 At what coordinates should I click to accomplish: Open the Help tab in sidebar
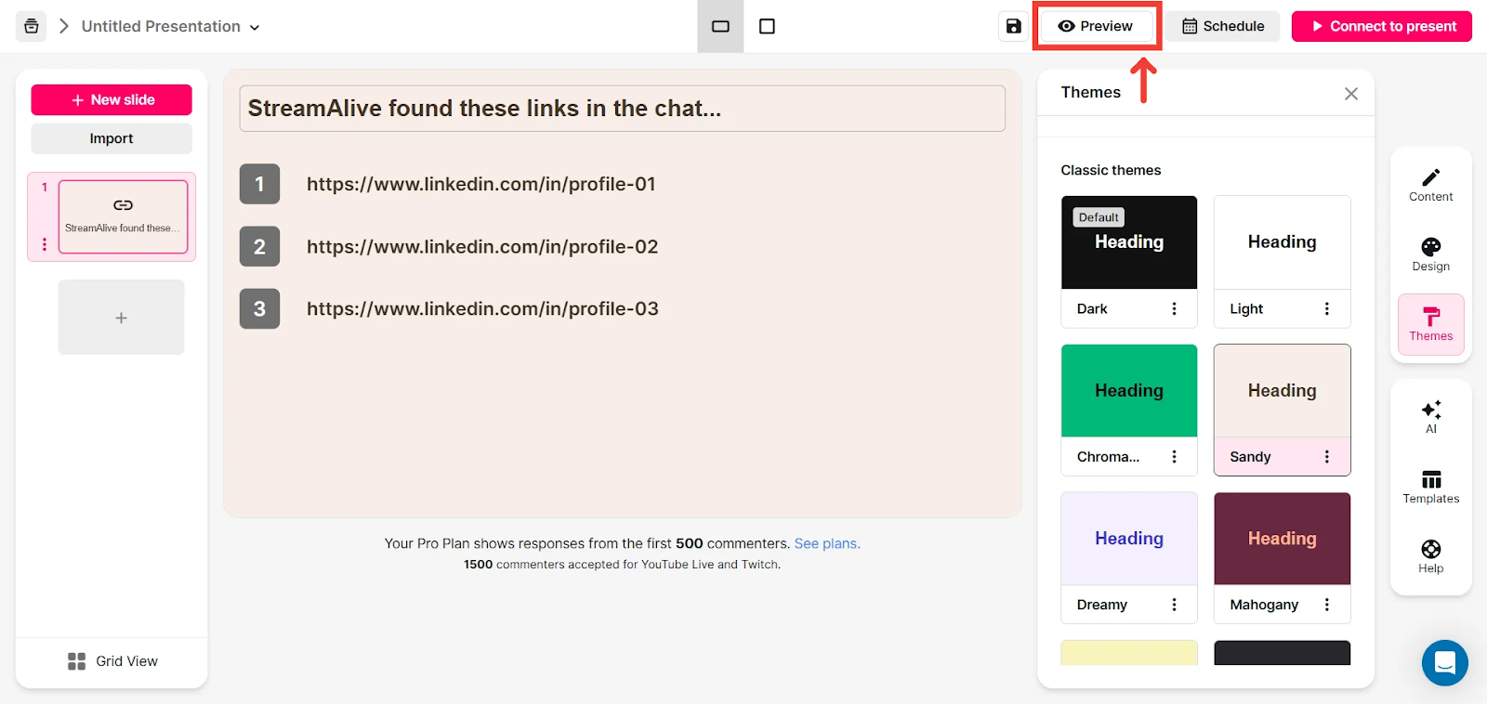coord(1431,556)
